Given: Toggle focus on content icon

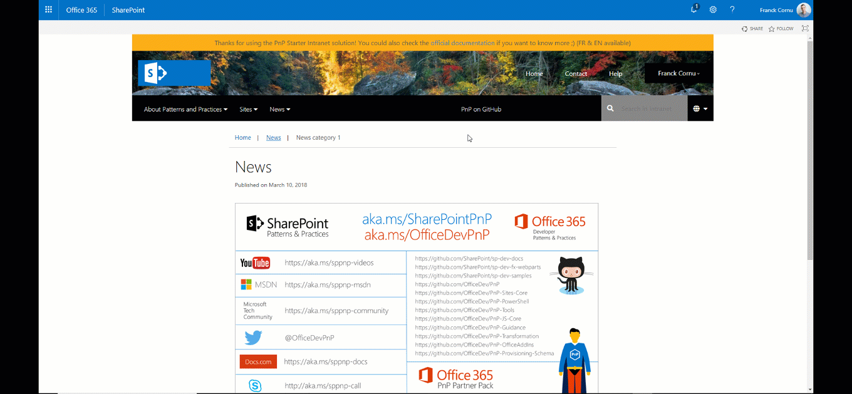Looking at the screenshot, I should pyautogui.click(x=805, y=28).
